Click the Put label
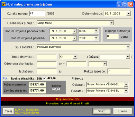The image size is (135, 117). (5, 78)
